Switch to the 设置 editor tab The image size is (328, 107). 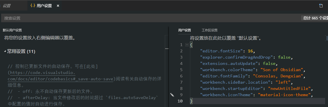pyautogui.click(x=7, y=6)
